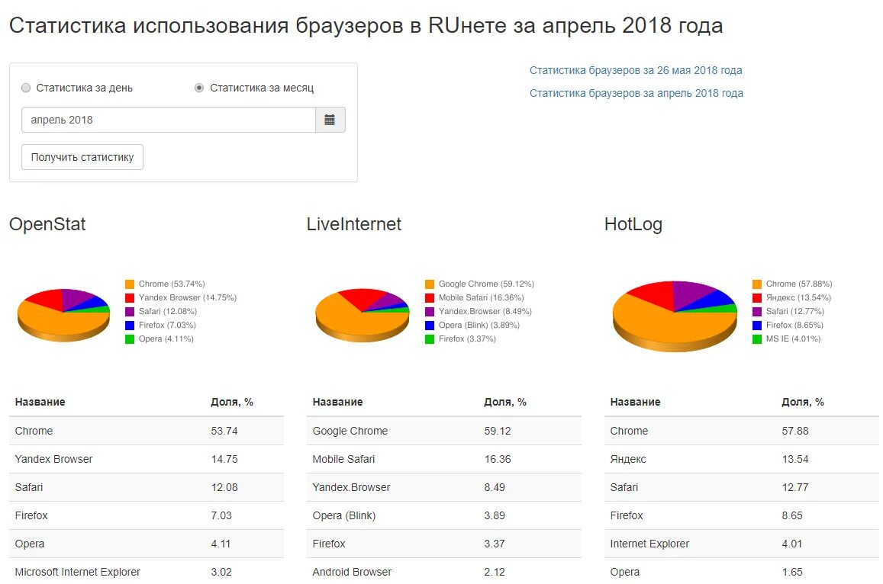The height and width of the screenshot is (584, 883).
Task: Click value 1.65 for Opera in HotLog
Action: pos(791,572)
